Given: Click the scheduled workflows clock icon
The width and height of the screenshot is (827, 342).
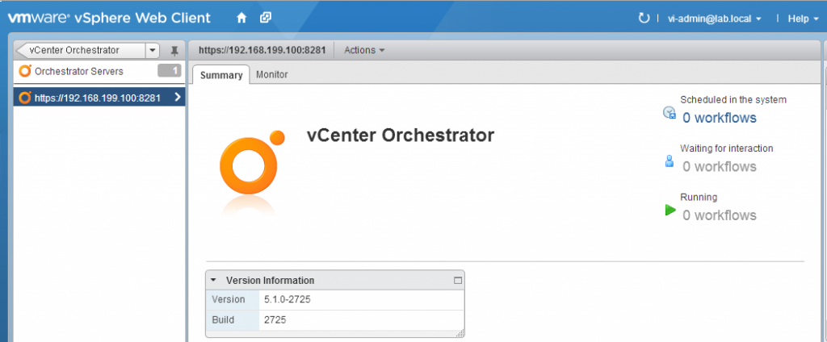Looking at the screenshot, I should tap(670, 112).
